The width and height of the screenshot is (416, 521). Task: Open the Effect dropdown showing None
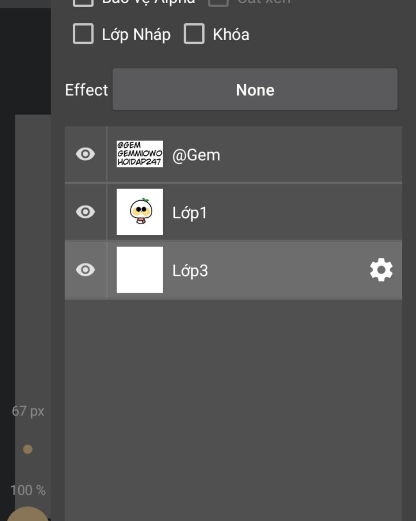(255, 89)
